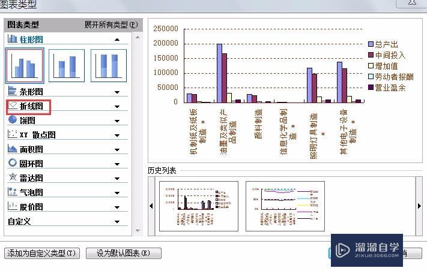This screenshot has width=427, height=274.
Task: Choose the XY 散点图 type label
Action: coord(38,135)
